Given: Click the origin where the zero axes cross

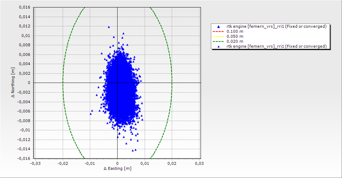Looking at the screenshot, I should (117, 83).
